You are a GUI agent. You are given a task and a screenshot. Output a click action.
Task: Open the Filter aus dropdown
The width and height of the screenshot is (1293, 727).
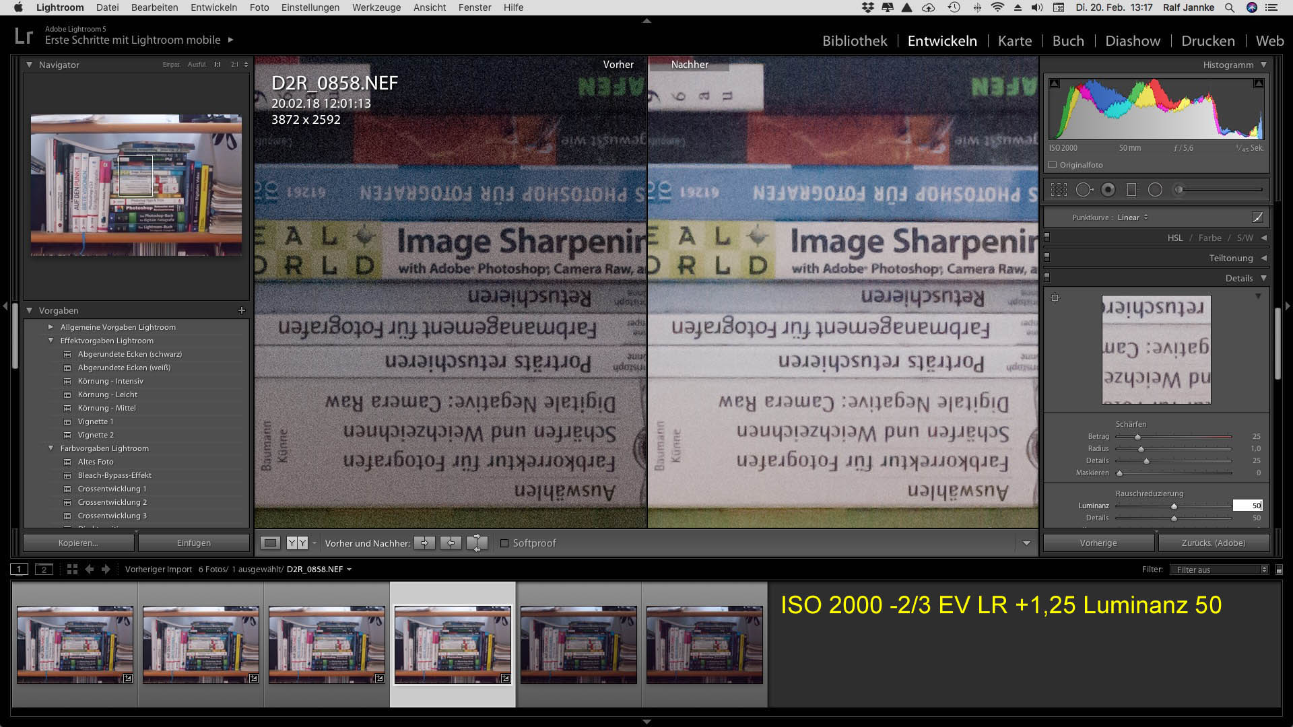click(1220, 569)
